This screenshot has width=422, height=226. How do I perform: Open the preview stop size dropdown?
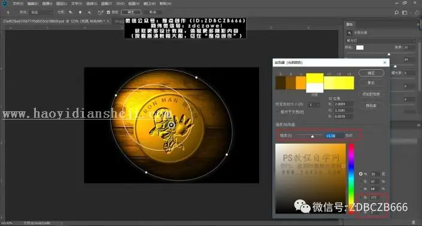coord(314,105)
